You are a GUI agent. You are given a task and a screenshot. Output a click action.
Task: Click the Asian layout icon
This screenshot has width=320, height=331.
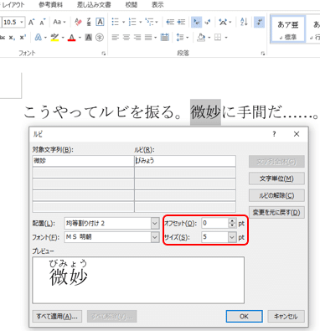pyautogui.click(x=223, y=22)
